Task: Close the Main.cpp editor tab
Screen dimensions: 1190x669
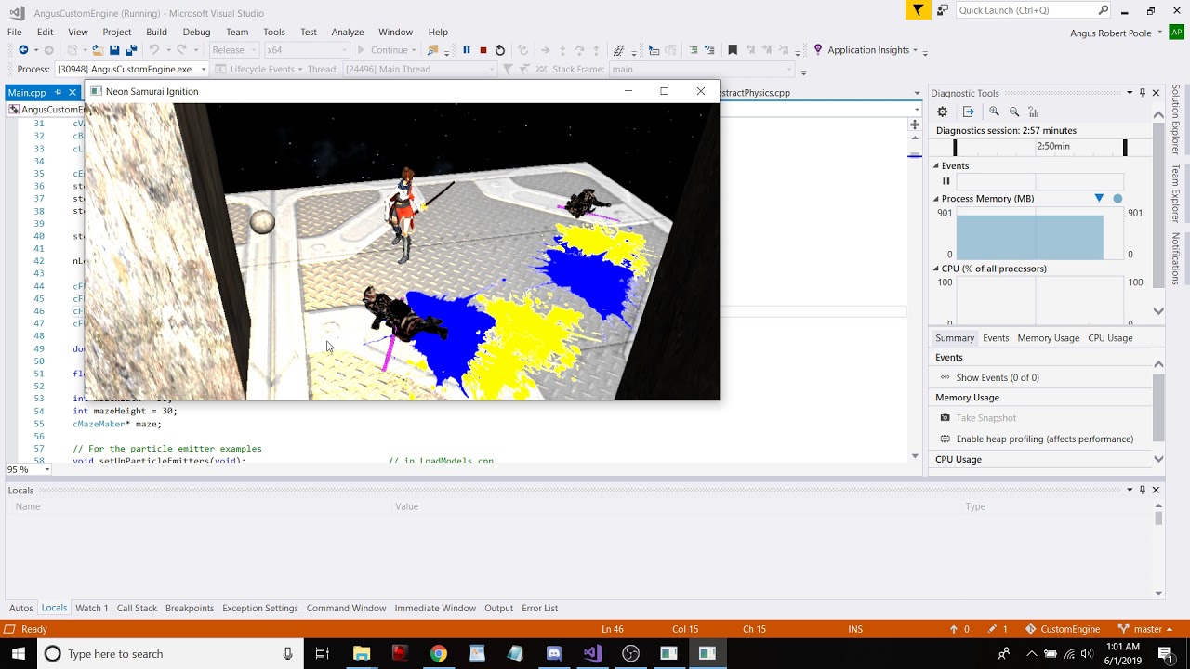Action: pyautogui.click(x=72, y=93)
